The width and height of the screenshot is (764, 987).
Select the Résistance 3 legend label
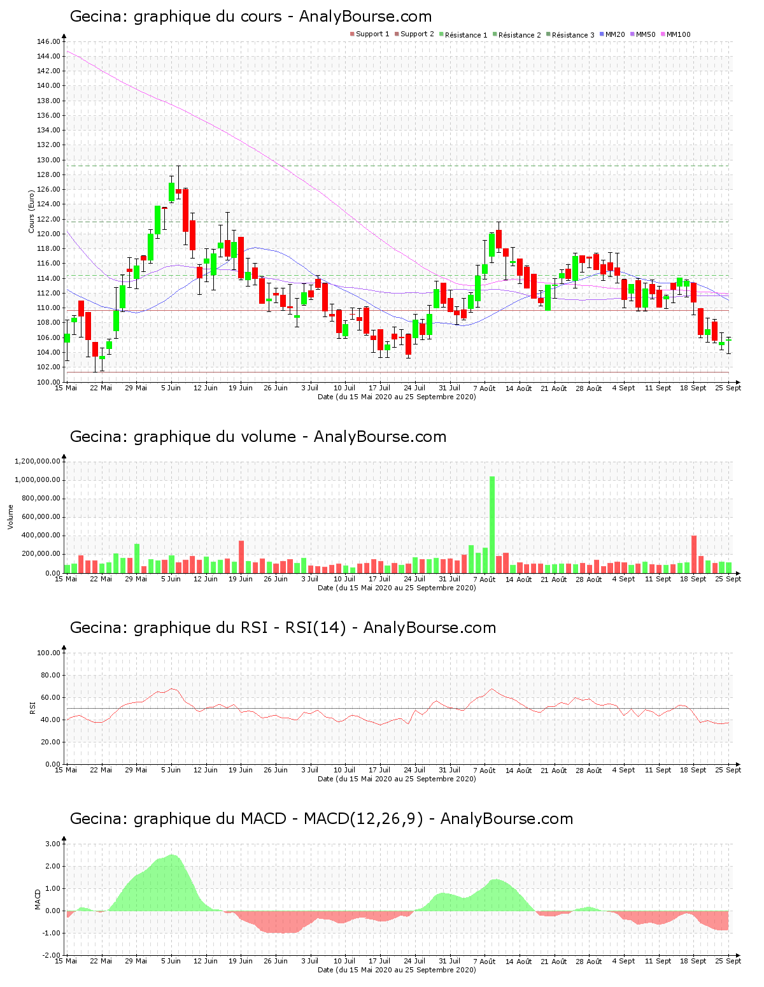coord(573,34)
